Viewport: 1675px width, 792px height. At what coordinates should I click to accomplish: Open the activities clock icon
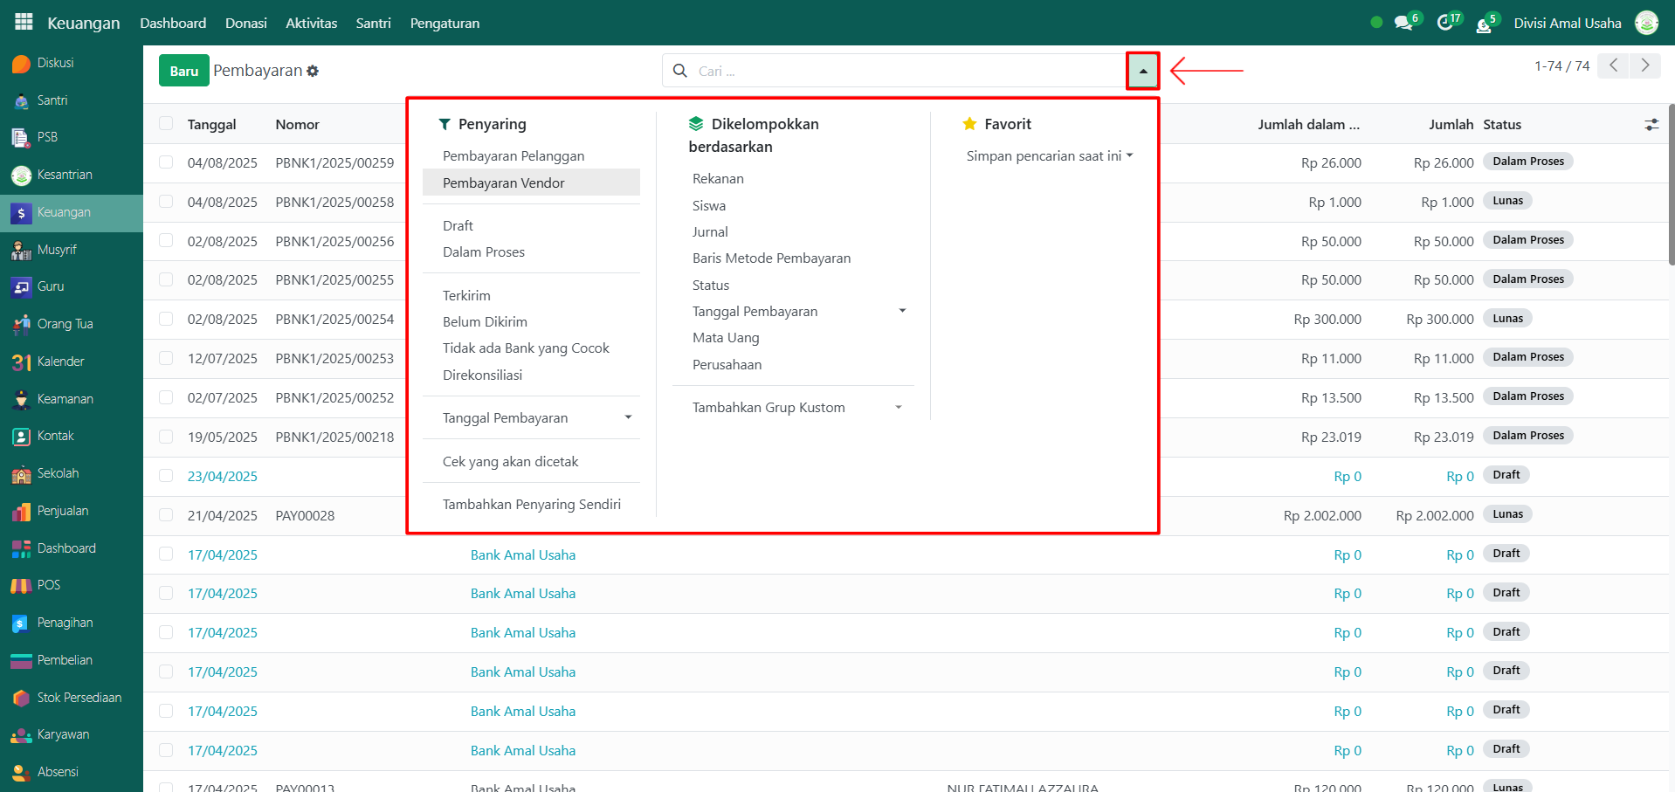[x=1445, y=23]
